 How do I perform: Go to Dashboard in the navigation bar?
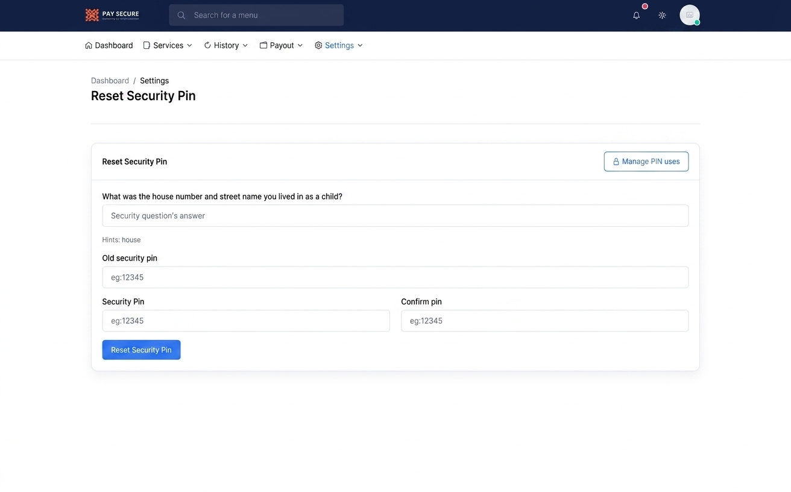pyautogui.click(x=109, y=45)
